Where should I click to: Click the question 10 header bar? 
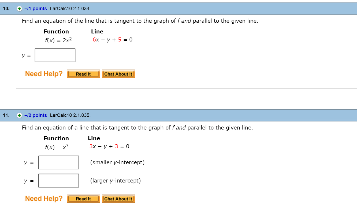[214, 9]
